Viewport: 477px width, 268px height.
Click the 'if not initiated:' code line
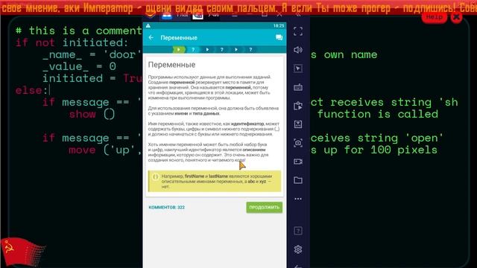pyautogui.click(x=72, y=42)
